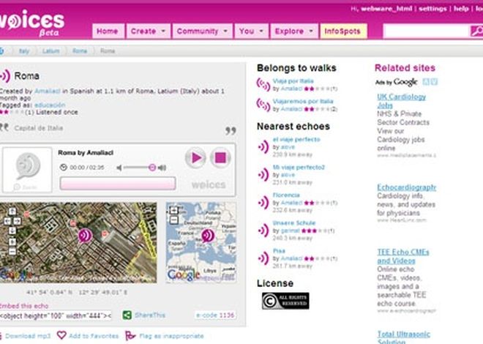The image size is (483, 344).
Task: Click the Ads by Google next arrow
Action: pyautogui.click(x=434, y=82)
